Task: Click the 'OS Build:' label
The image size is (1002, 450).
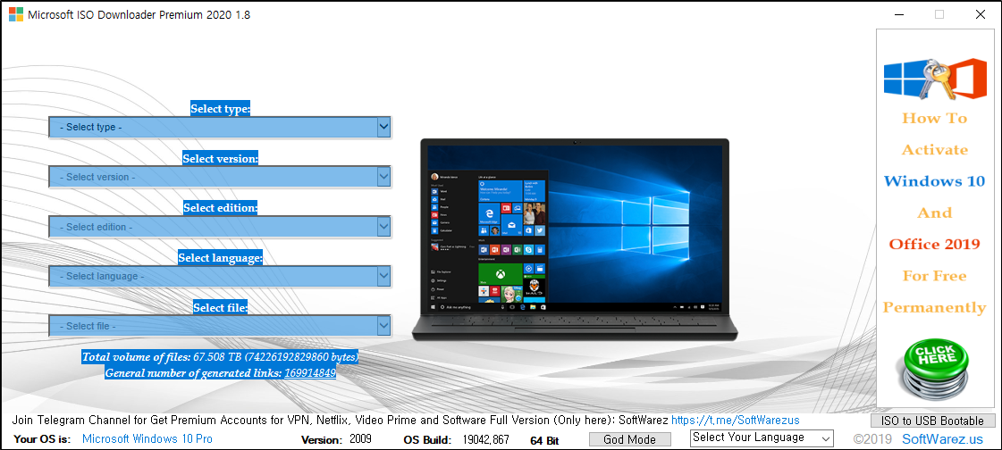Action: click(427, 440)
